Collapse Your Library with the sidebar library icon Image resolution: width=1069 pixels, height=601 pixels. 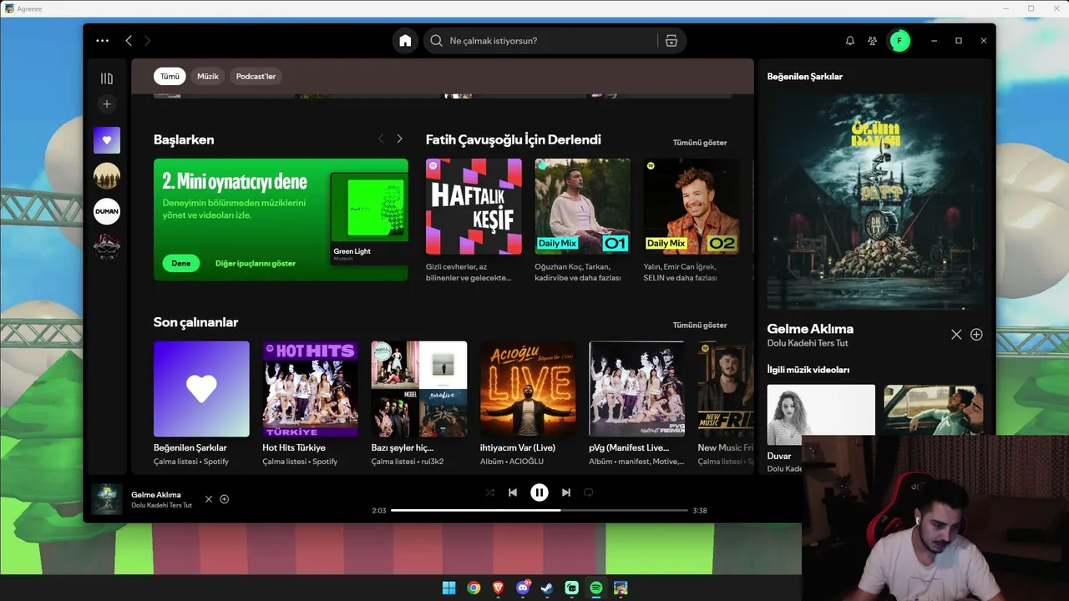click(x=107, y=78)
